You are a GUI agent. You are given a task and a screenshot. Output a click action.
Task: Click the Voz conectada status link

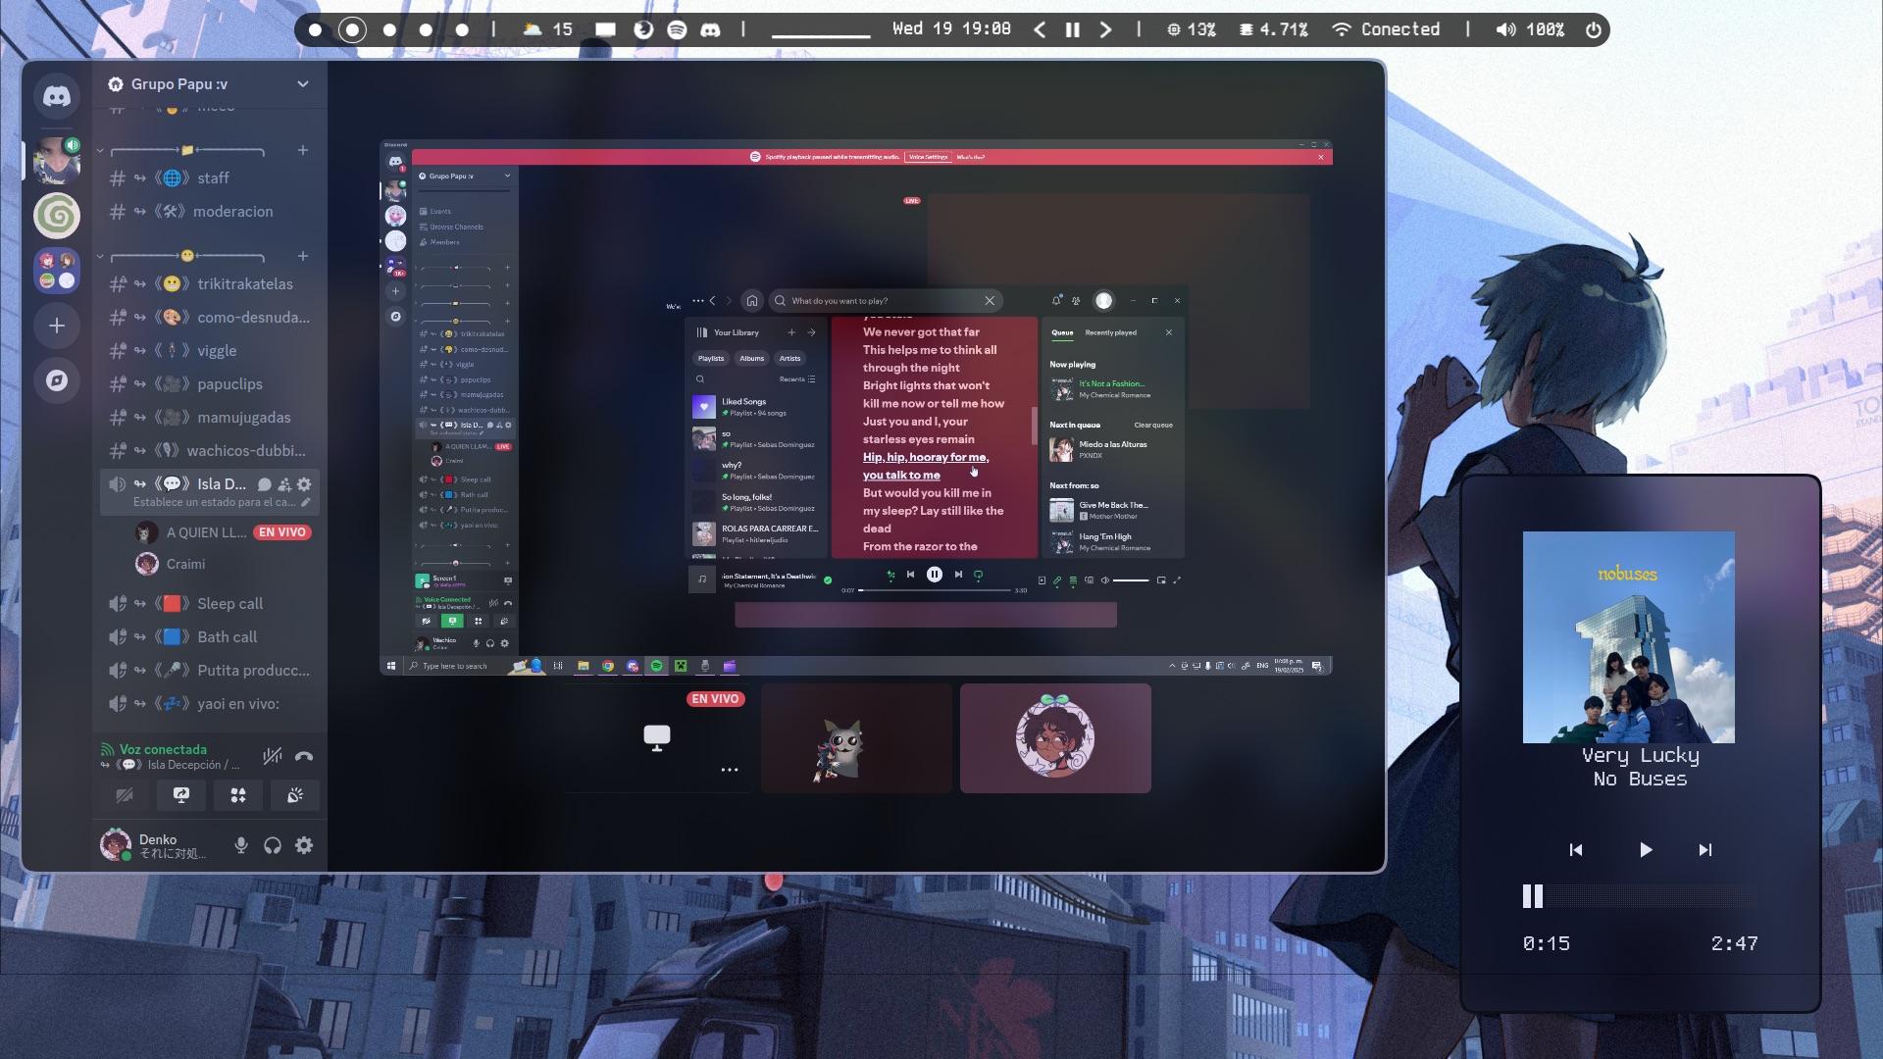point(163,749)
